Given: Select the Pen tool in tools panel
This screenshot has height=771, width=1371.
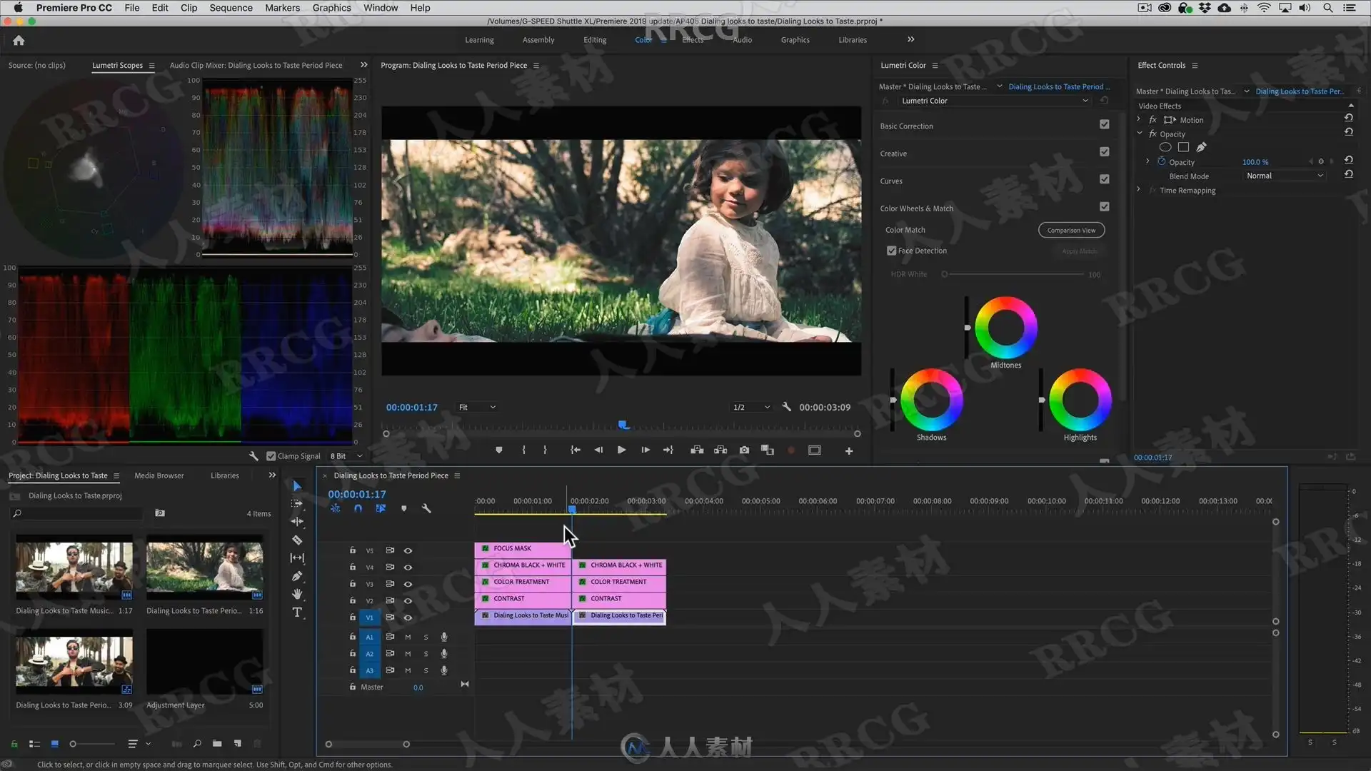Looking at the screenshot, I should tap(297, 576).
